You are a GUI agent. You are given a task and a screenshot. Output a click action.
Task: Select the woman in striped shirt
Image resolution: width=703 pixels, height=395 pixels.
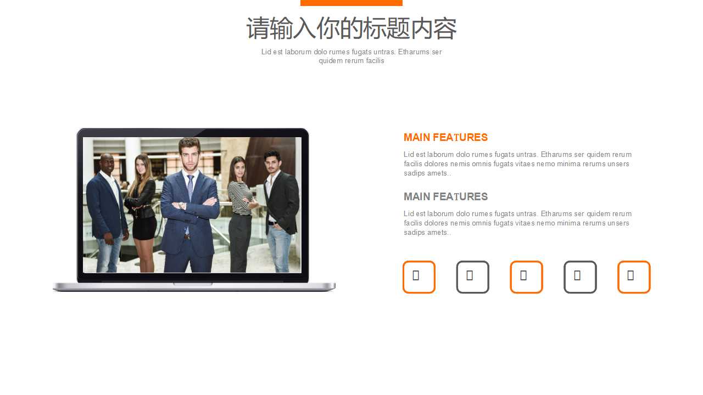tap(239, 214)
